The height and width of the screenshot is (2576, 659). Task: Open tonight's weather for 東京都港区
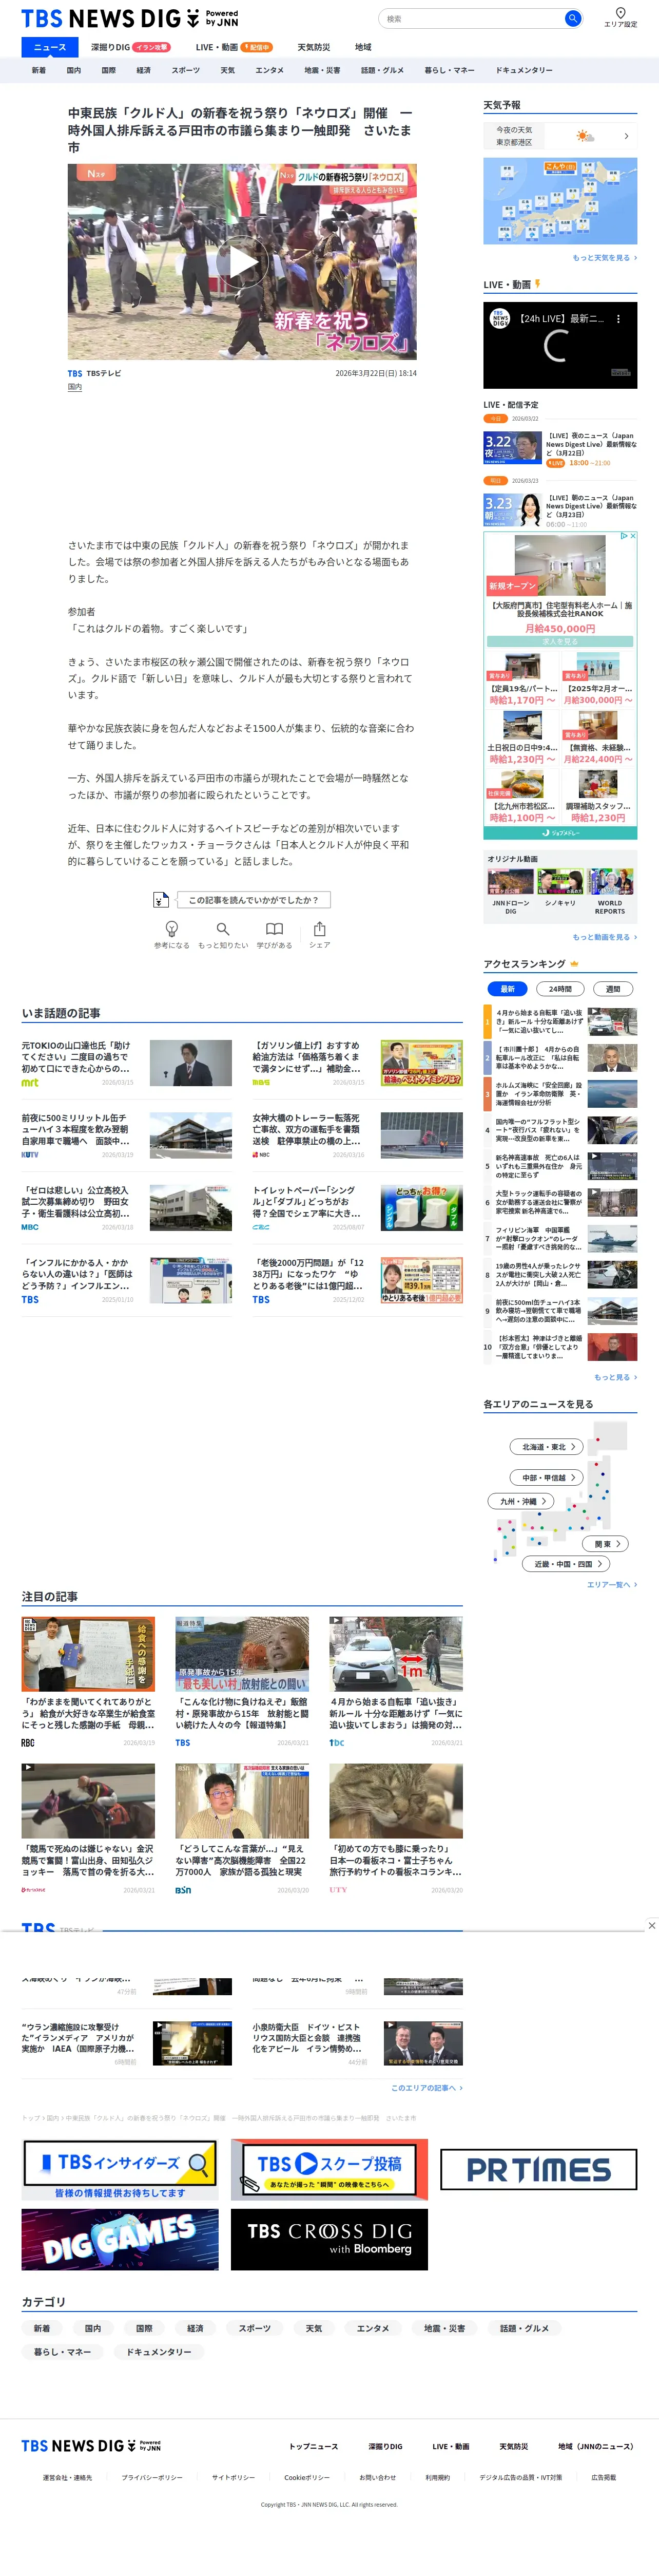560,136
